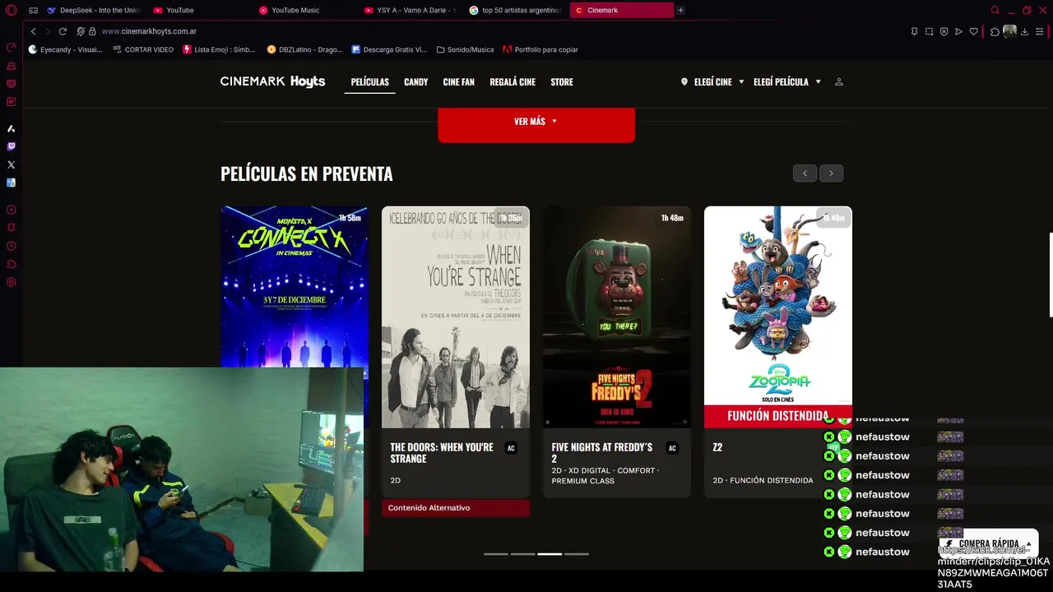Open the browser downloads icon
The image size is (1053, 592).
click(1024, 31)
